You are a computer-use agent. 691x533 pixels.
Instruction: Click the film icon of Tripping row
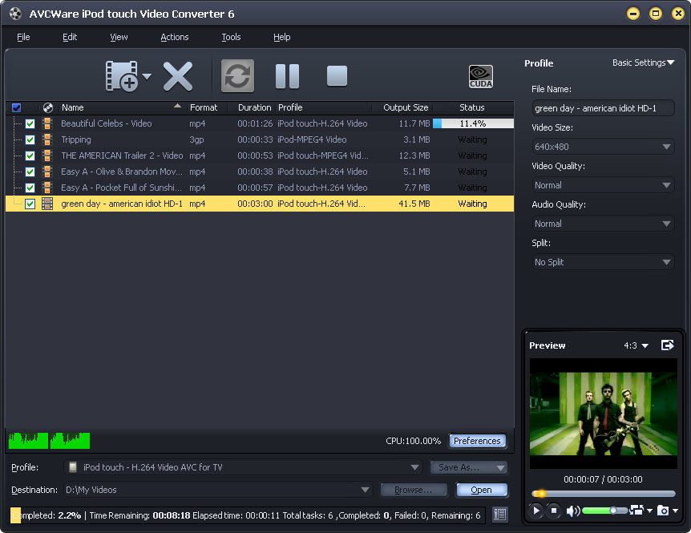(x=47, y=139)
